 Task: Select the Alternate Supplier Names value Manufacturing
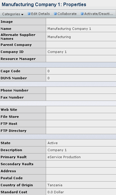(59, 37)
